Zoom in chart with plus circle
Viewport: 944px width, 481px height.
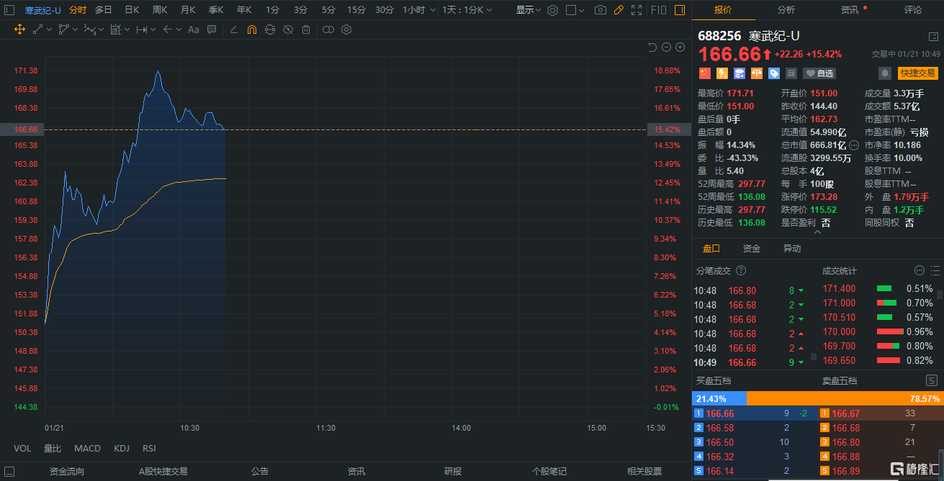click(x=680, y=47)
